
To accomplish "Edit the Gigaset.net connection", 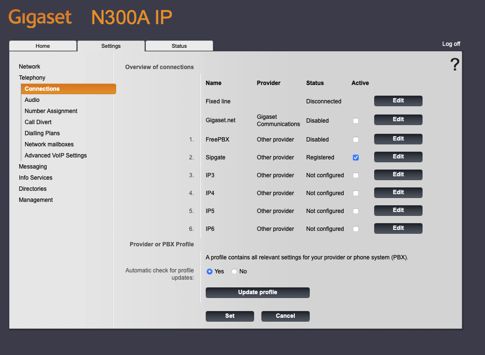I will [398, 120].
